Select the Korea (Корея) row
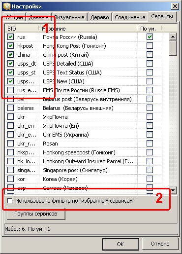 (84, 179)
